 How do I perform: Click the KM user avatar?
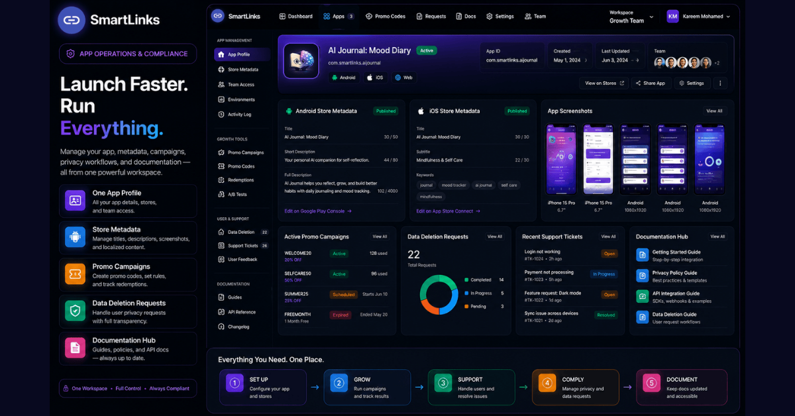pyautogui.click(x=673, y=16)
